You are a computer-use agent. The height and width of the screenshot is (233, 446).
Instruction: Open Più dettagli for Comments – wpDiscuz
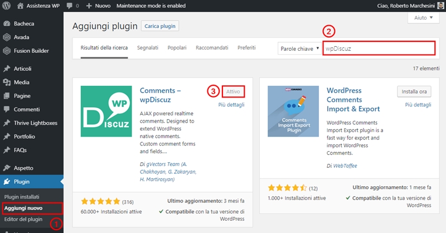coord(231,105)
